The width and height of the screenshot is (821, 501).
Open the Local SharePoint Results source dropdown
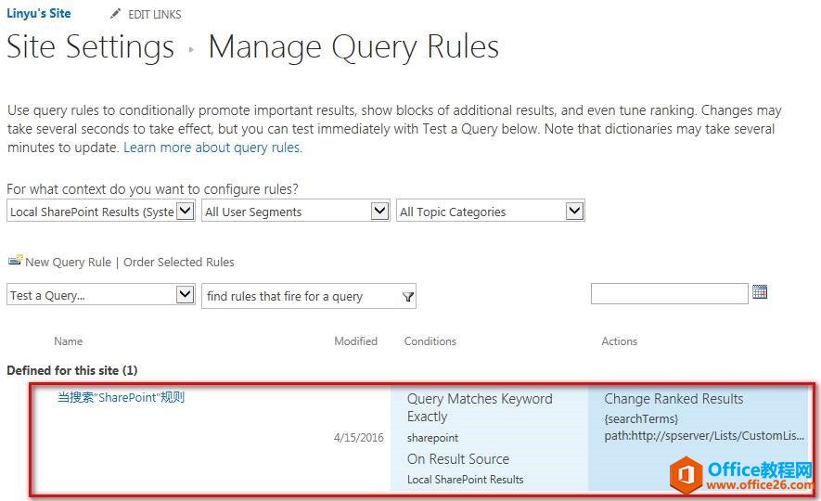(x=100, y=212)
